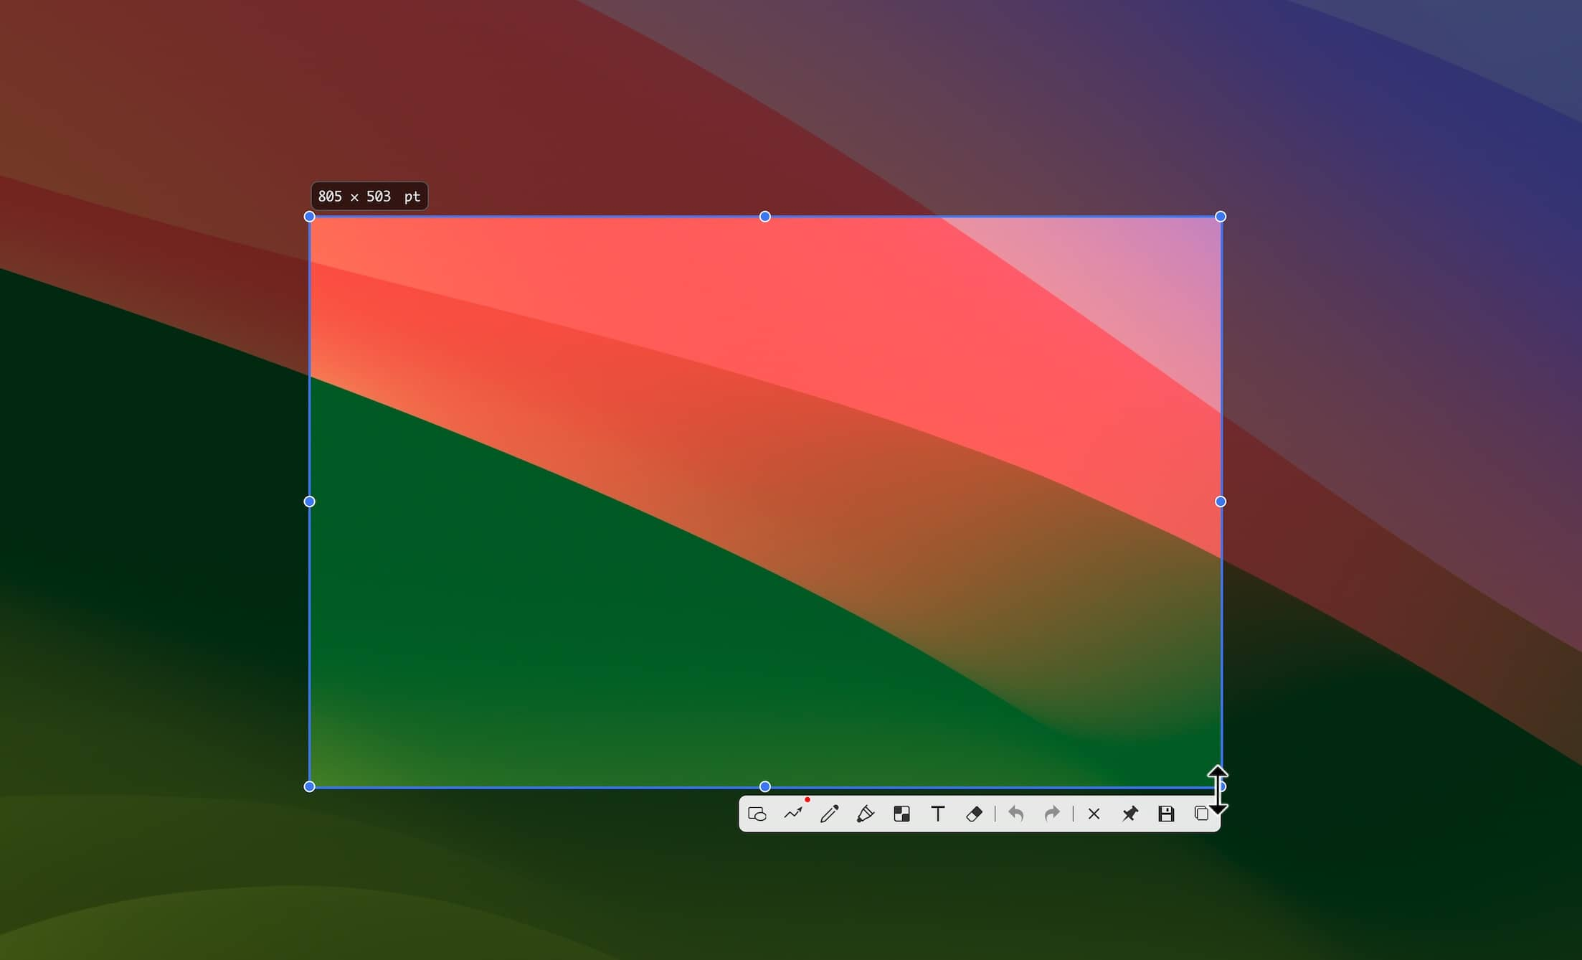Select the Text tool
Screen dimensions: 1582x960
pos(937,814)
